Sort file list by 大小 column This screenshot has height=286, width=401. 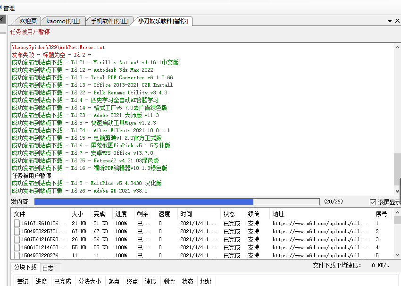click(80, 214)
